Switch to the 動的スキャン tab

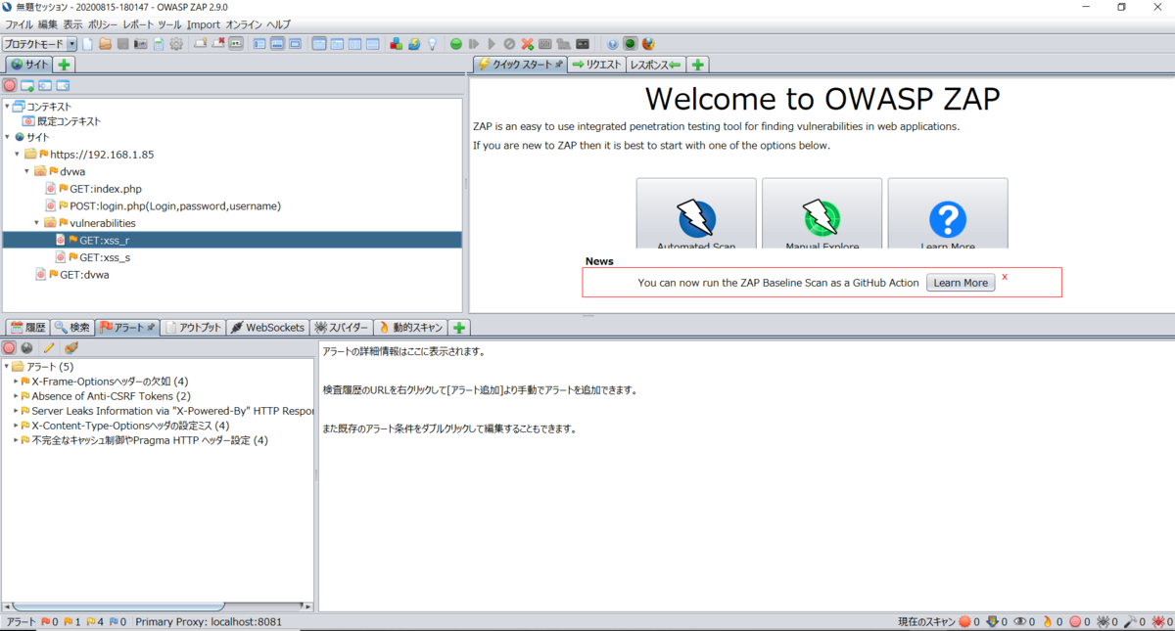tap(411, 327)
